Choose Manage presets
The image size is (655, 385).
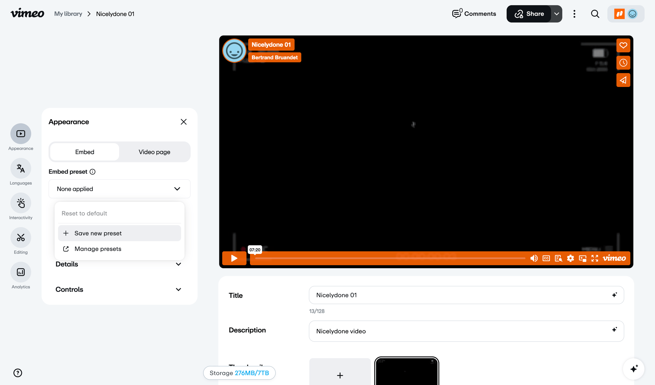[120, 249]
